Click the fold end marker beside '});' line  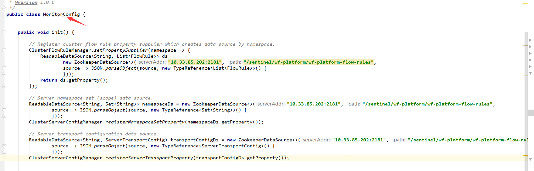4,86
